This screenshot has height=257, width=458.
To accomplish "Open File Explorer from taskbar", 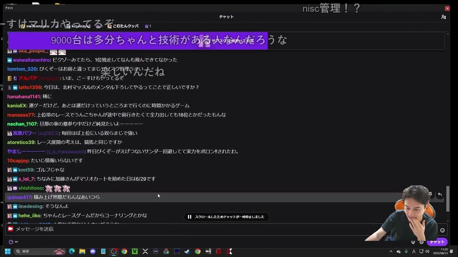I will pyautogui.click(x=82, y=251).
